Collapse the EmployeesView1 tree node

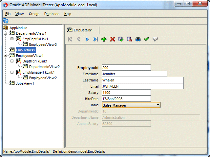(x=5, y=55)
